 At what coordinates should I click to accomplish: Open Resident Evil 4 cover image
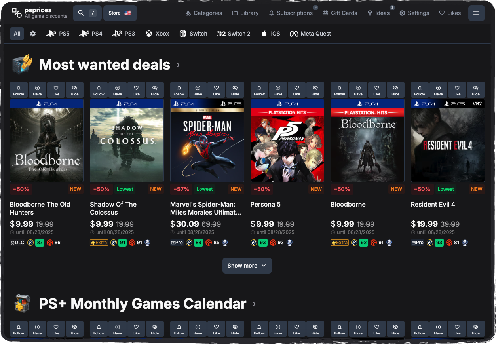(x=448, y=141)
